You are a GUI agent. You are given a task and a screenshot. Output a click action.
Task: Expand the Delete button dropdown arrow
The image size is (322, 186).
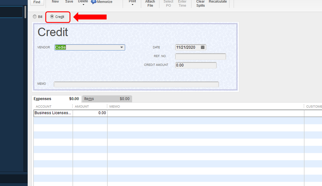click(x=83, y=5)
